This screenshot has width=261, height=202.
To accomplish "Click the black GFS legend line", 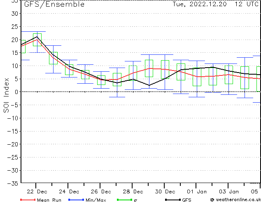I will click(x=173, y=200).
